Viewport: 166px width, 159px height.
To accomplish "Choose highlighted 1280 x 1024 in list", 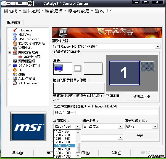I will click(x=65, y=146).
